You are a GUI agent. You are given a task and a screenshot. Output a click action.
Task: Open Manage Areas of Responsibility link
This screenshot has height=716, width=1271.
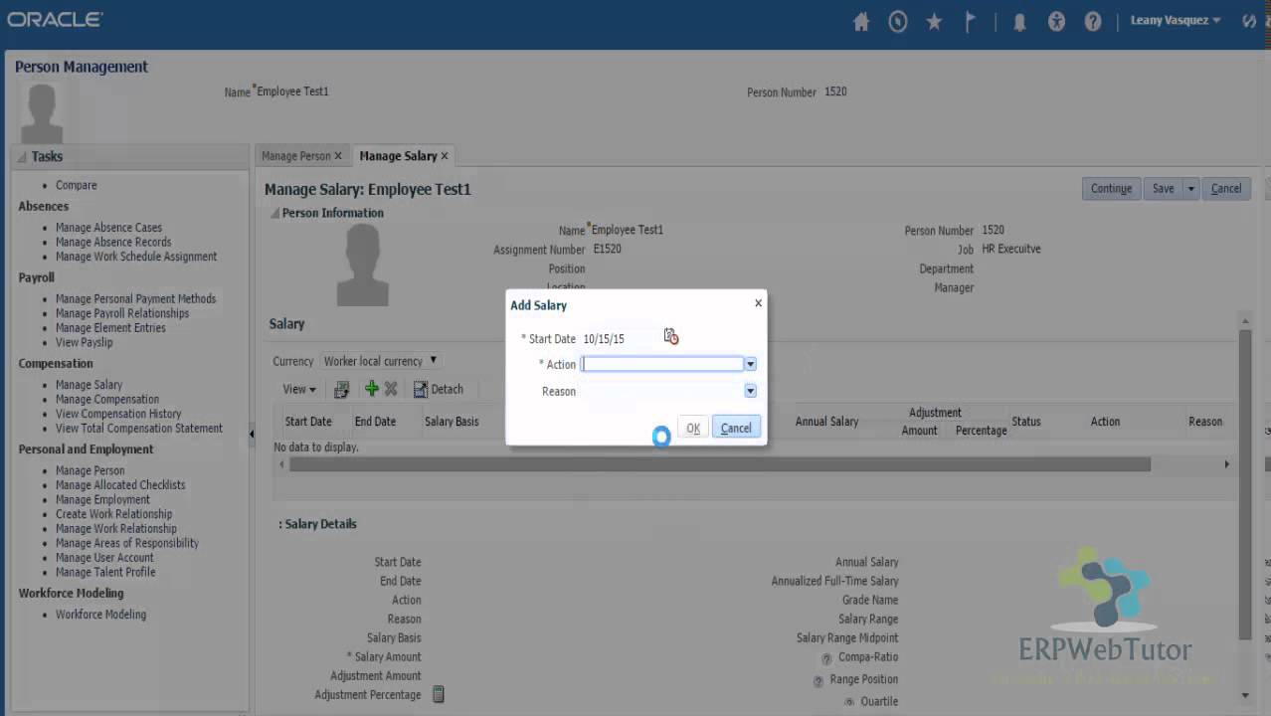click(x=127, y=543)
